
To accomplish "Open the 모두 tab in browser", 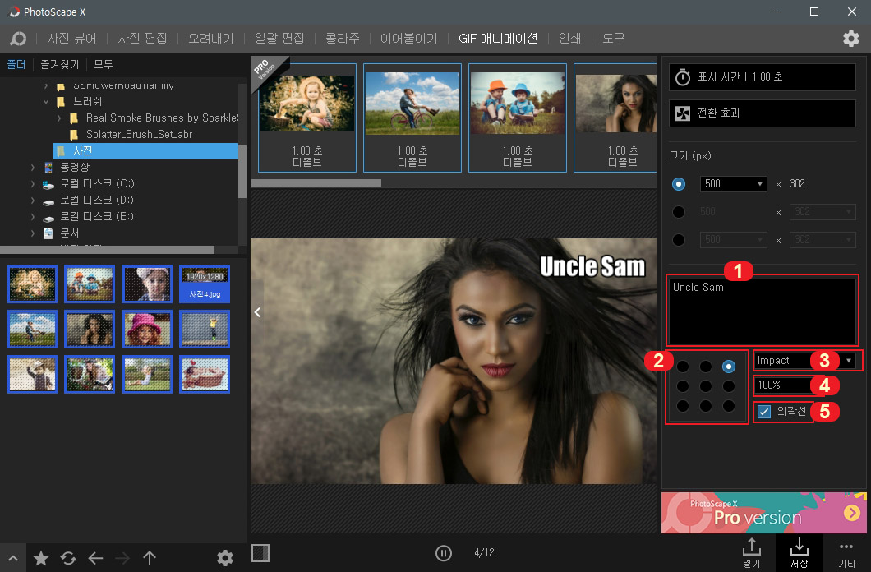I will [x=104, y=64].
